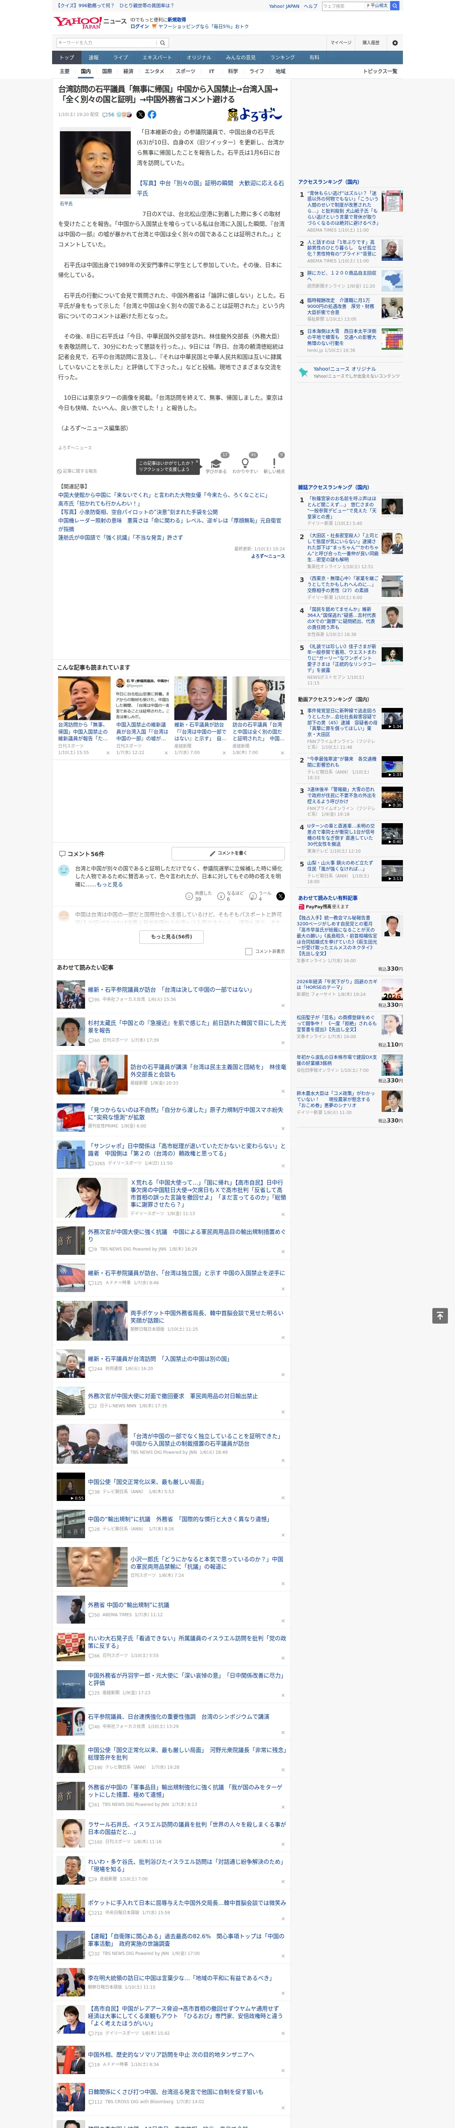
Task: Click 共感した smiley reaction on comment
Action: click(x=198, y=896)
